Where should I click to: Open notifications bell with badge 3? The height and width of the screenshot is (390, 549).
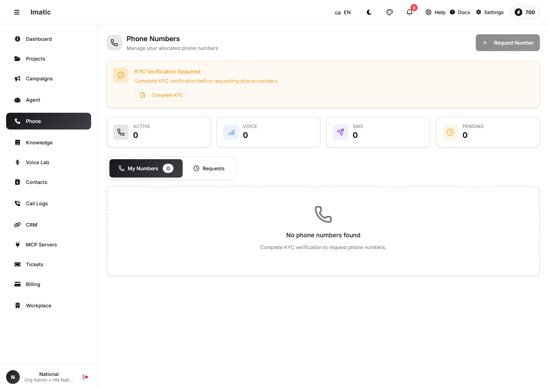pos(409,12)
